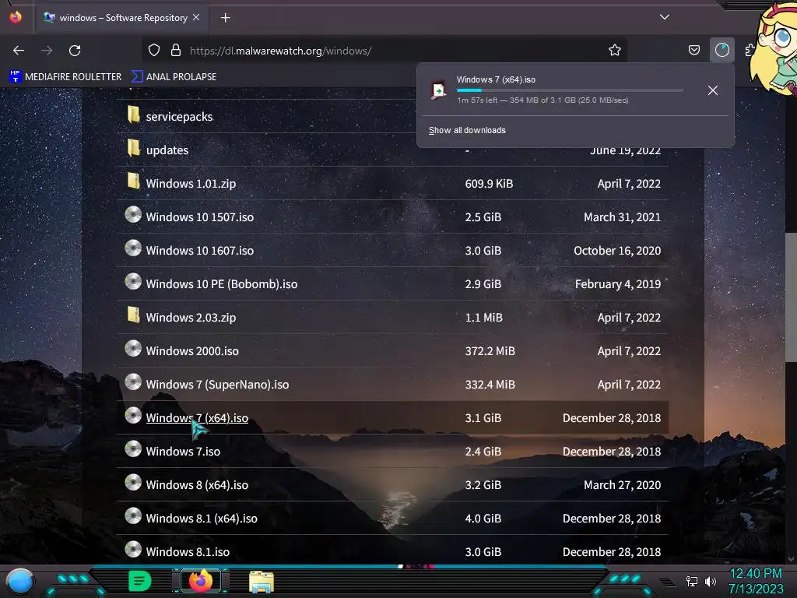Open a new tab with plus button
797x598 pixels.
tap(225, 18)
